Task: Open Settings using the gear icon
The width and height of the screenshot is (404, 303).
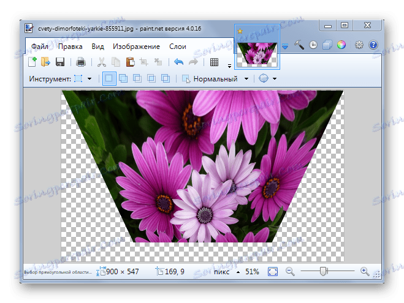Action: 359,45
